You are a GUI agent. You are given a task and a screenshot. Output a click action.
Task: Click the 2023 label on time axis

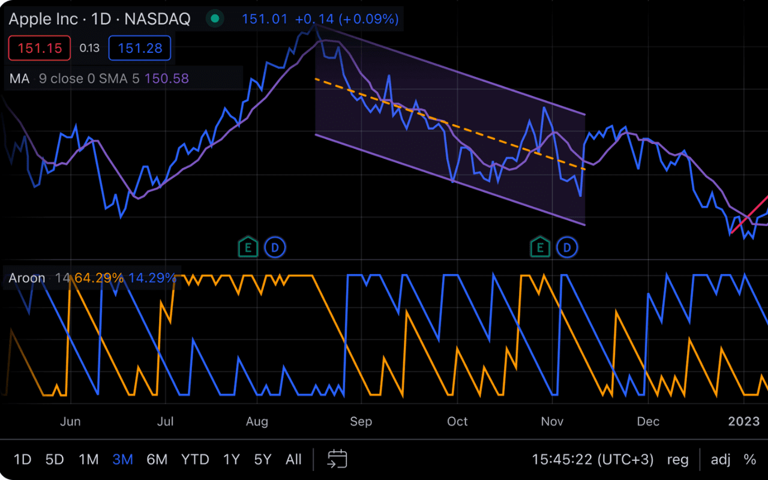(744, 422)
